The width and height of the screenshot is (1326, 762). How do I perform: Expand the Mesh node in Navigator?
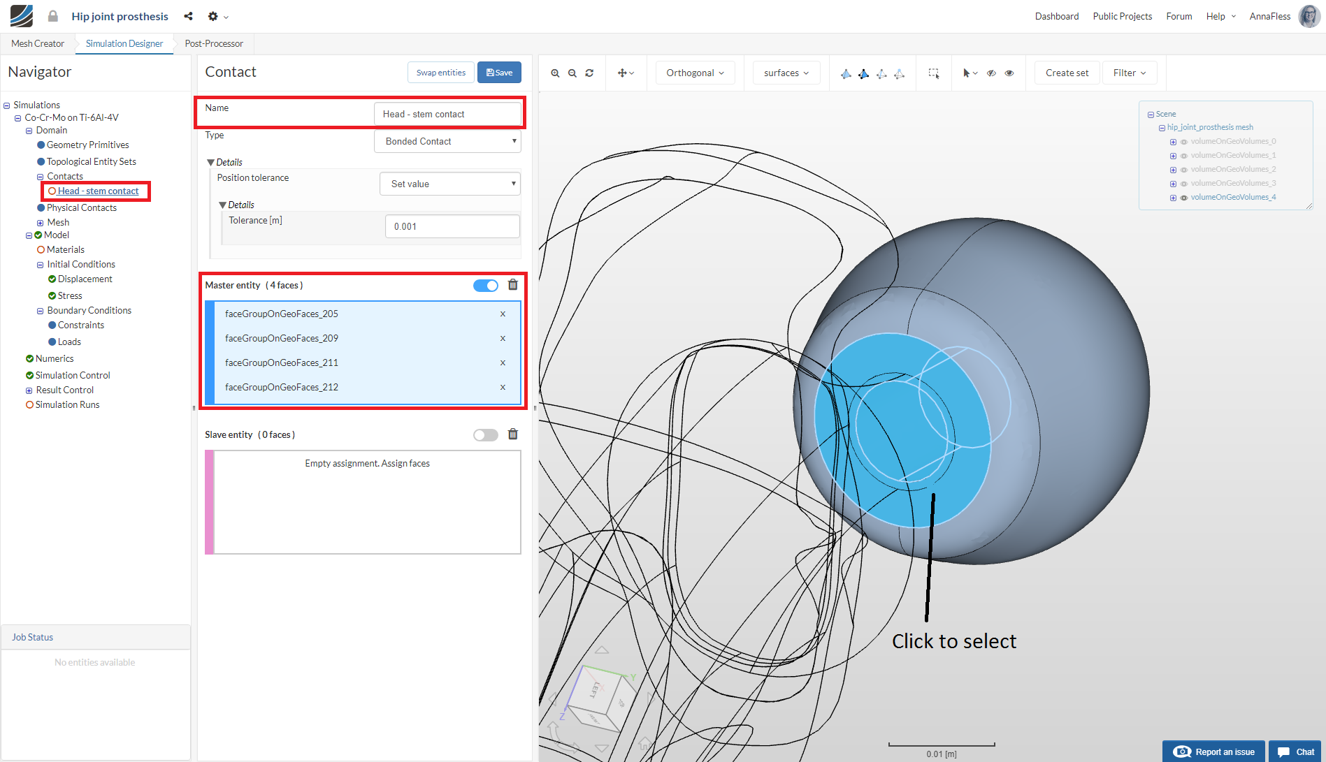tap(40, 223)
